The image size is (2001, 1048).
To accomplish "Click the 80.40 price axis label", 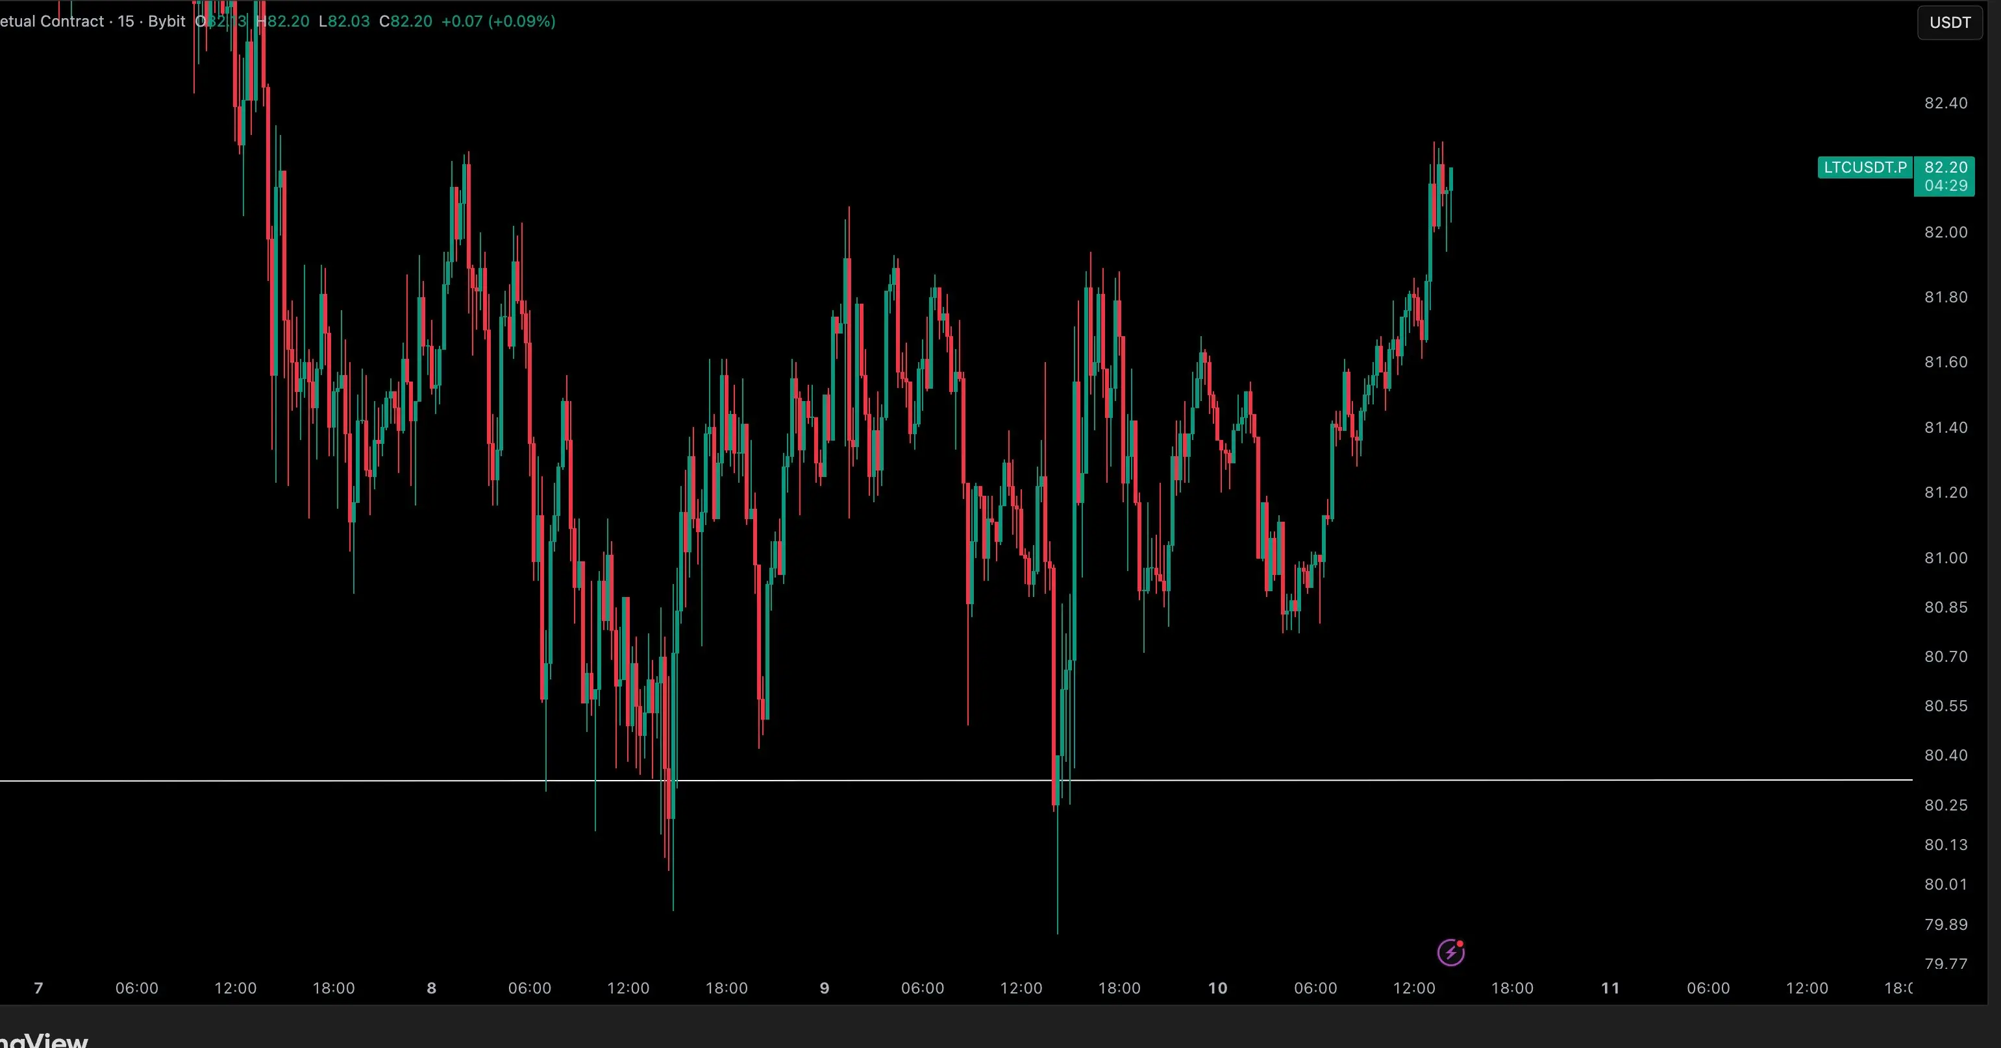I will click(1945, 755).
